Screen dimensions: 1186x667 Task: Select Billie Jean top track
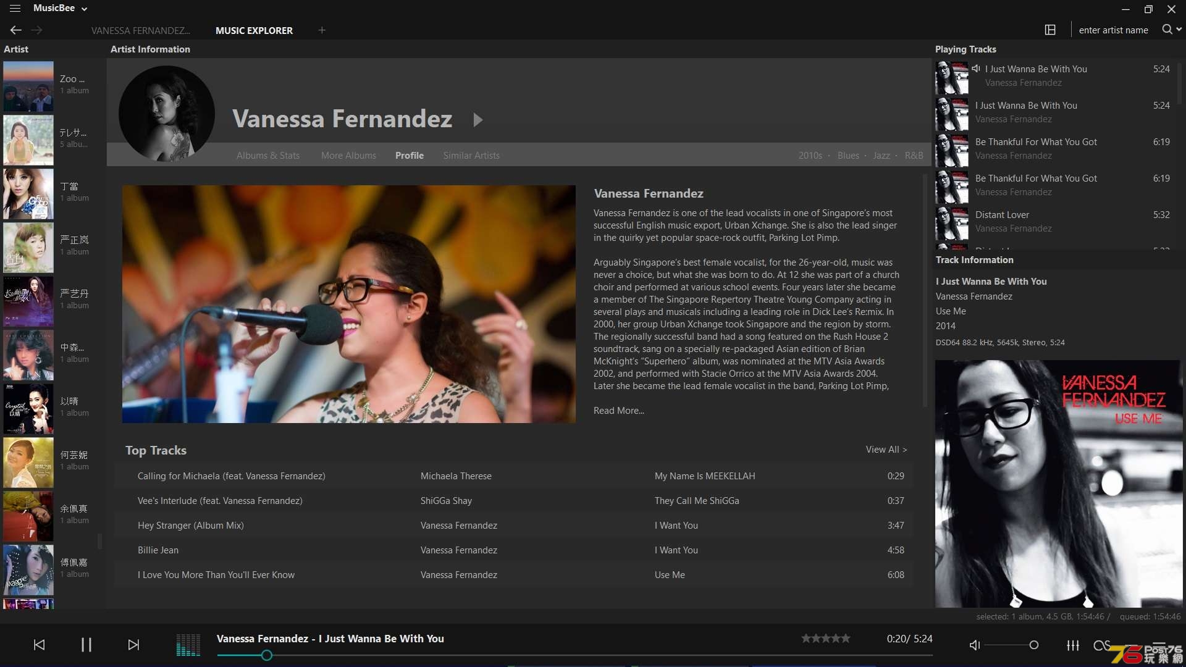point(513,550)
